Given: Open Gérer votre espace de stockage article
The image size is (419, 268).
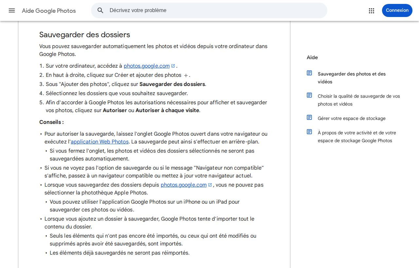Looking at the screenshot, I should (x=352, y=118).
